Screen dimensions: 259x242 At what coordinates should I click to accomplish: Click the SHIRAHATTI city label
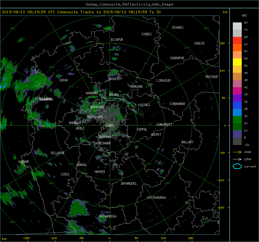point(108,137)
